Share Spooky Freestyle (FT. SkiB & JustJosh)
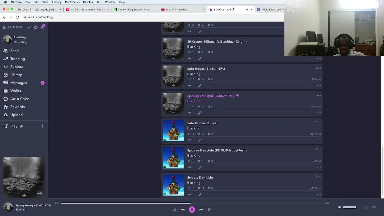This screenshot has height=216, width=384. tap(189, 167)
